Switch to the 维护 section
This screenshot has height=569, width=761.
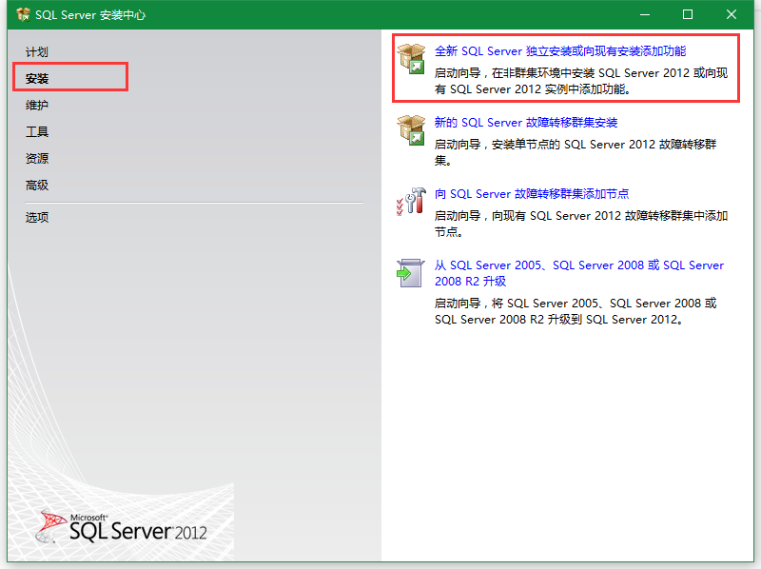pos(37,106)
